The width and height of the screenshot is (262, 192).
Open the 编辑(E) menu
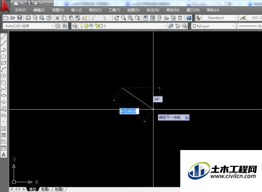click(x=39, y=10)
